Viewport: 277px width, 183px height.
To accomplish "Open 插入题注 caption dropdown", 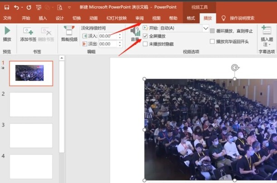I will (x=267, y=36).
